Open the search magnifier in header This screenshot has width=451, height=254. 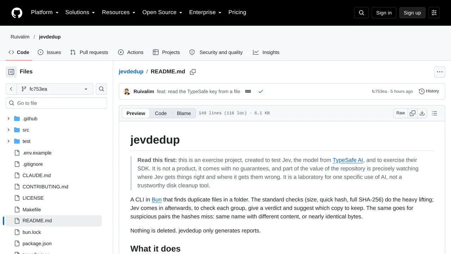click(x=362, y=13)
